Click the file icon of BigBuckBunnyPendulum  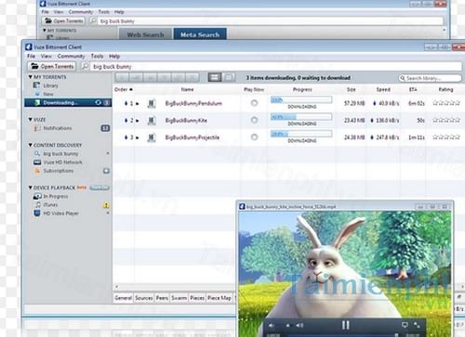[x=152, y=103]
